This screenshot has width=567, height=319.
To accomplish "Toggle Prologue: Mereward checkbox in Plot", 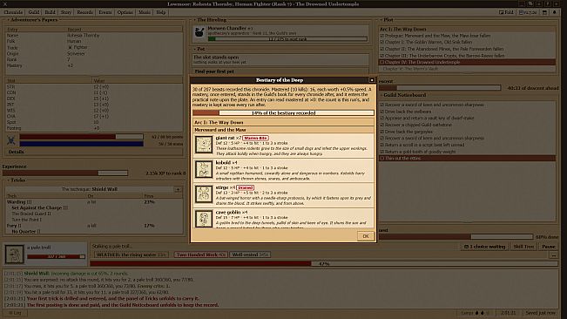I will pyautogui.click(x=381, y=36).
